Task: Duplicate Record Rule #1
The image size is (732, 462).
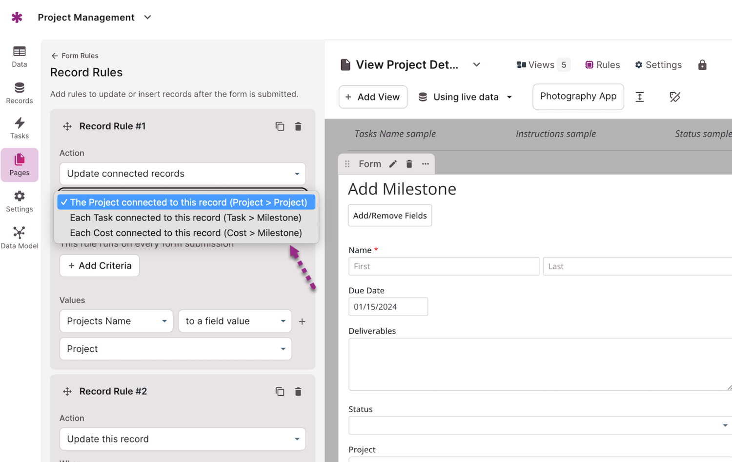Action: point(280,126)
